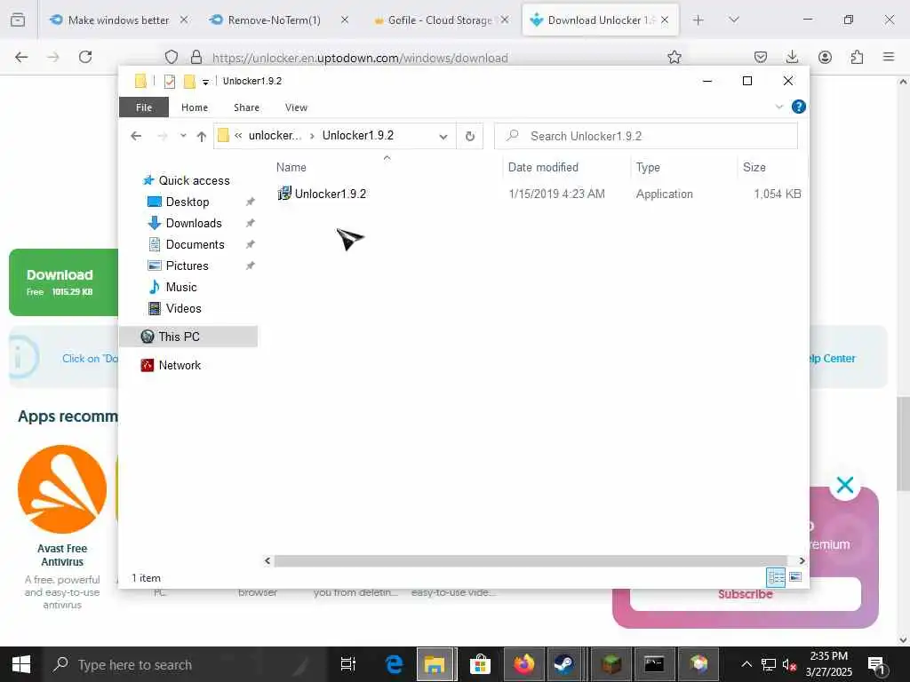Screen dimensions: 910x682
Task: Go back in File Explorer
Action: (136, 136)
